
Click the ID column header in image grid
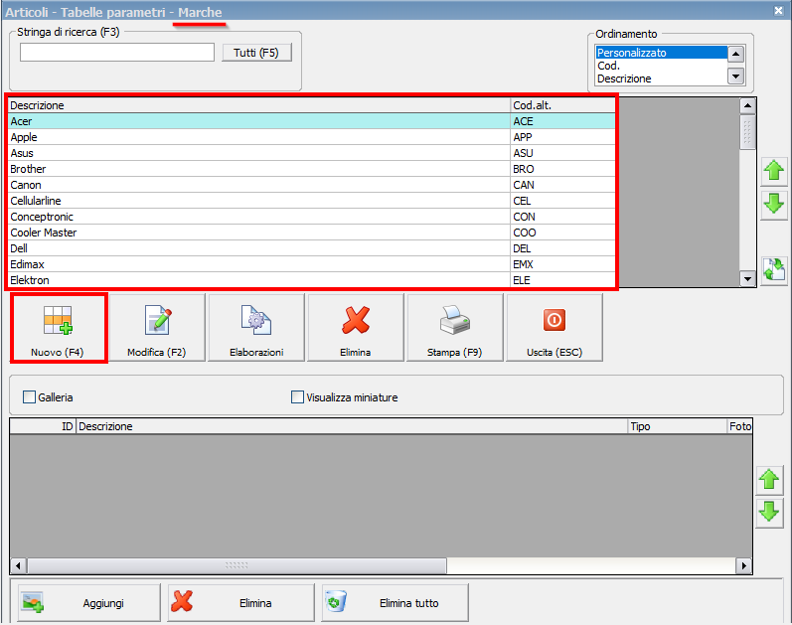point(43,426)
